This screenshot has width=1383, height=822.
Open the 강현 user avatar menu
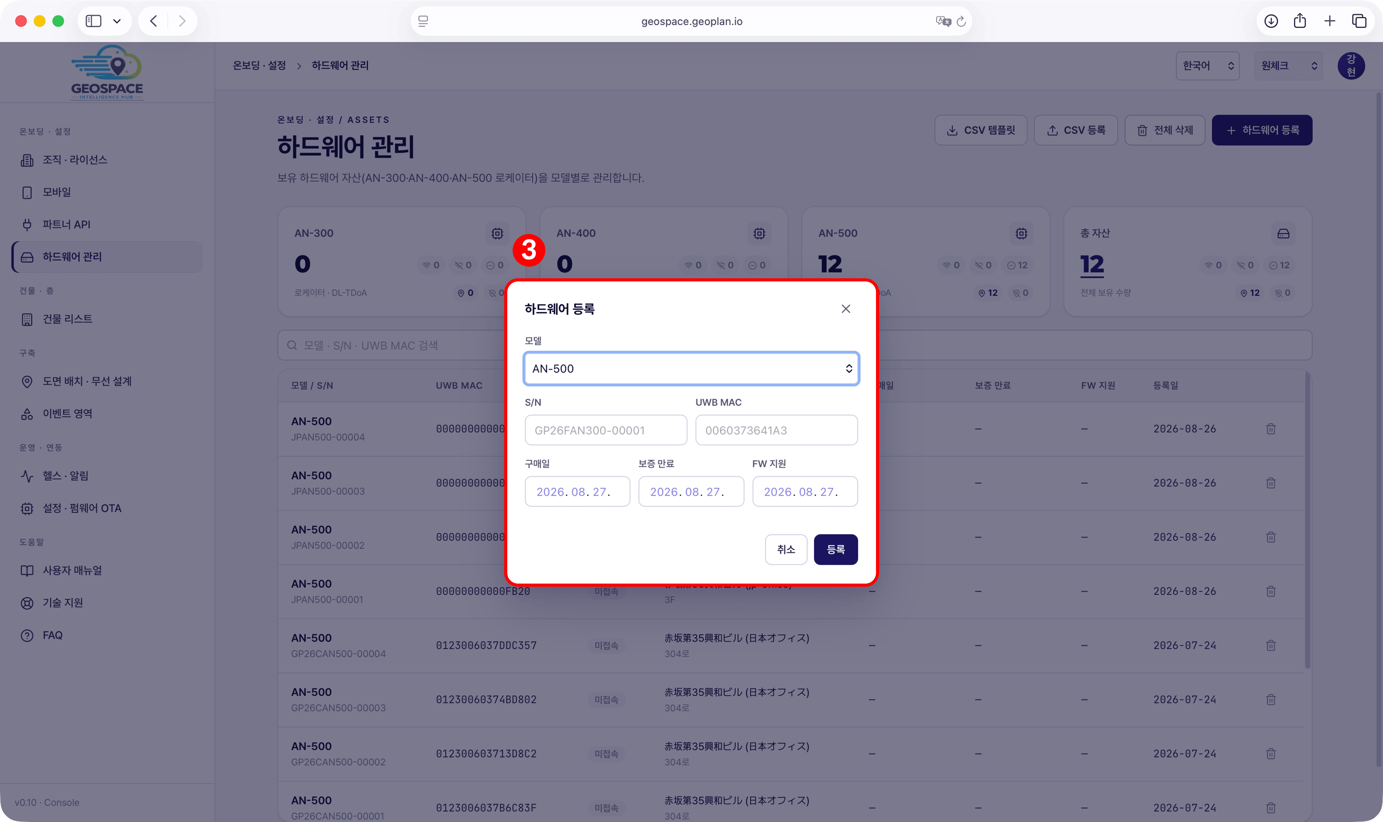coord(1351,66)
